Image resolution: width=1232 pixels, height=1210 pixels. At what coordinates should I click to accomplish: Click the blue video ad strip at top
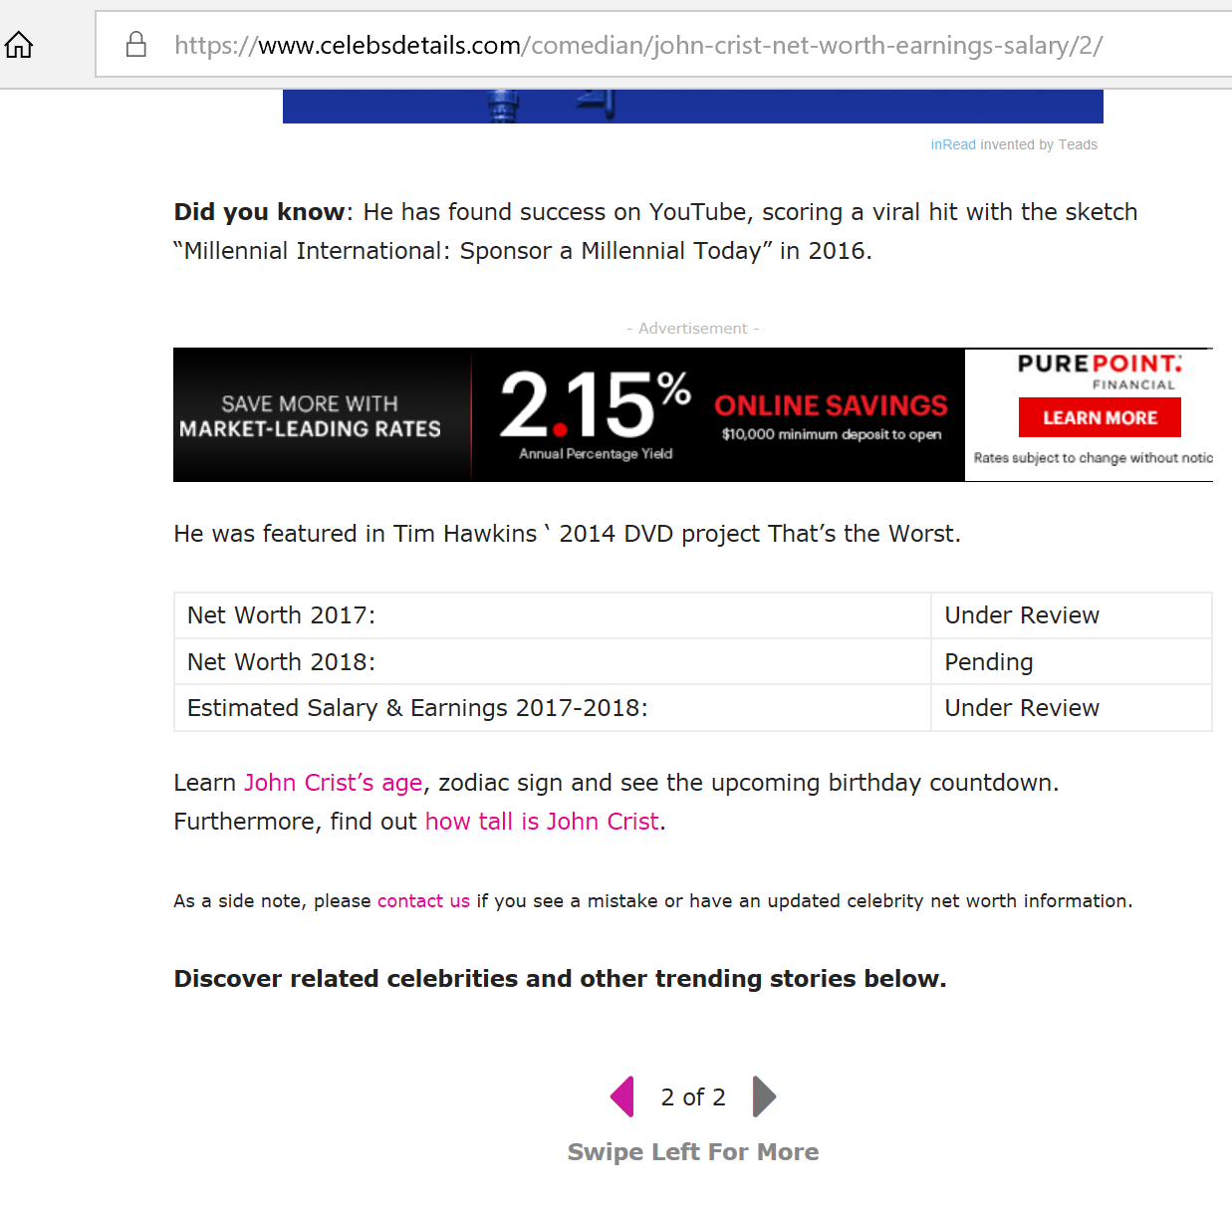693,107
